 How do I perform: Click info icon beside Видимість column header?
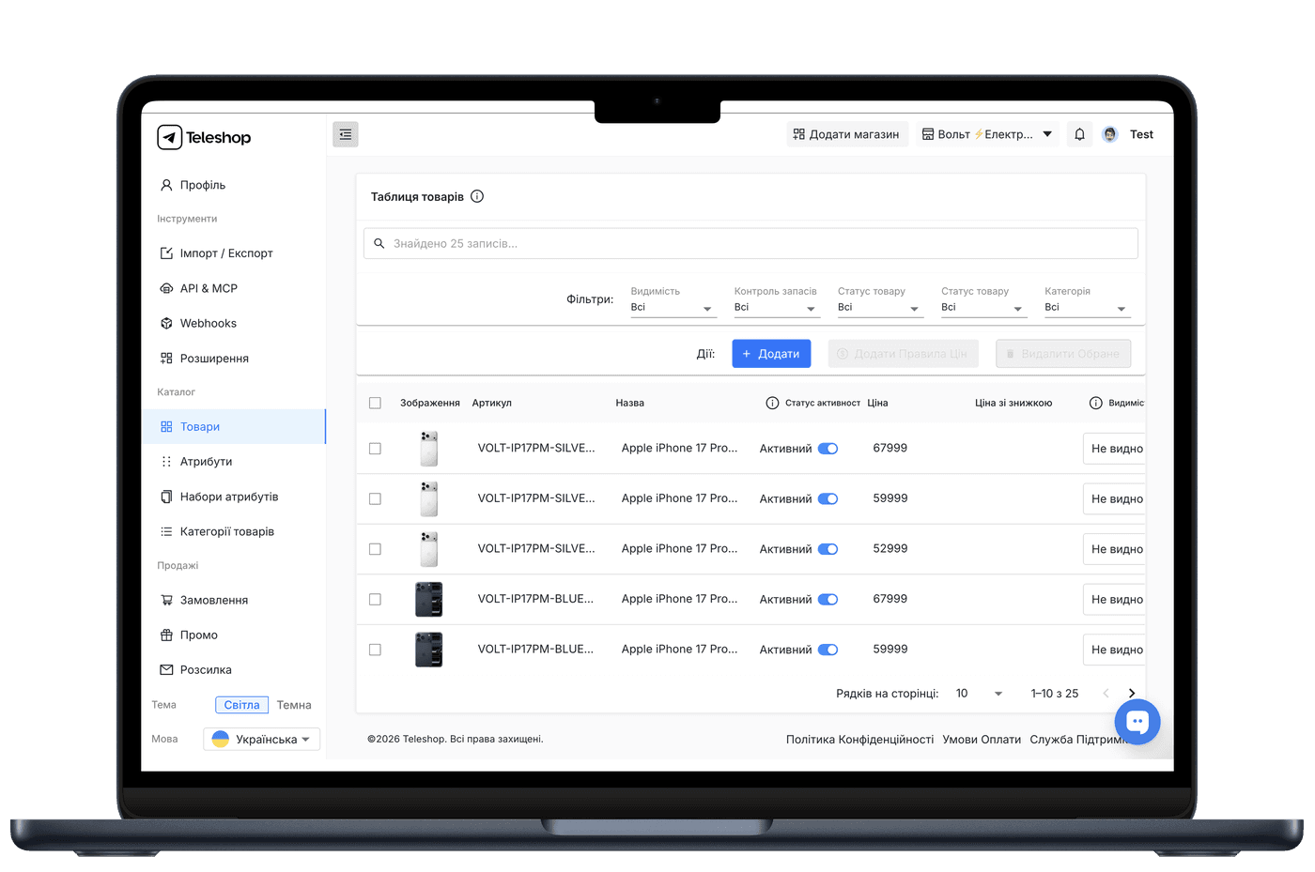click(1095, 403)
